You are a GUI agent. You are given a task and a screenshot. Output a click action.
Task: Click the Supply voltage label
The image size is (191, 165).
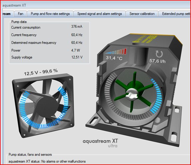pyautogui.click(x=22, y=57)
